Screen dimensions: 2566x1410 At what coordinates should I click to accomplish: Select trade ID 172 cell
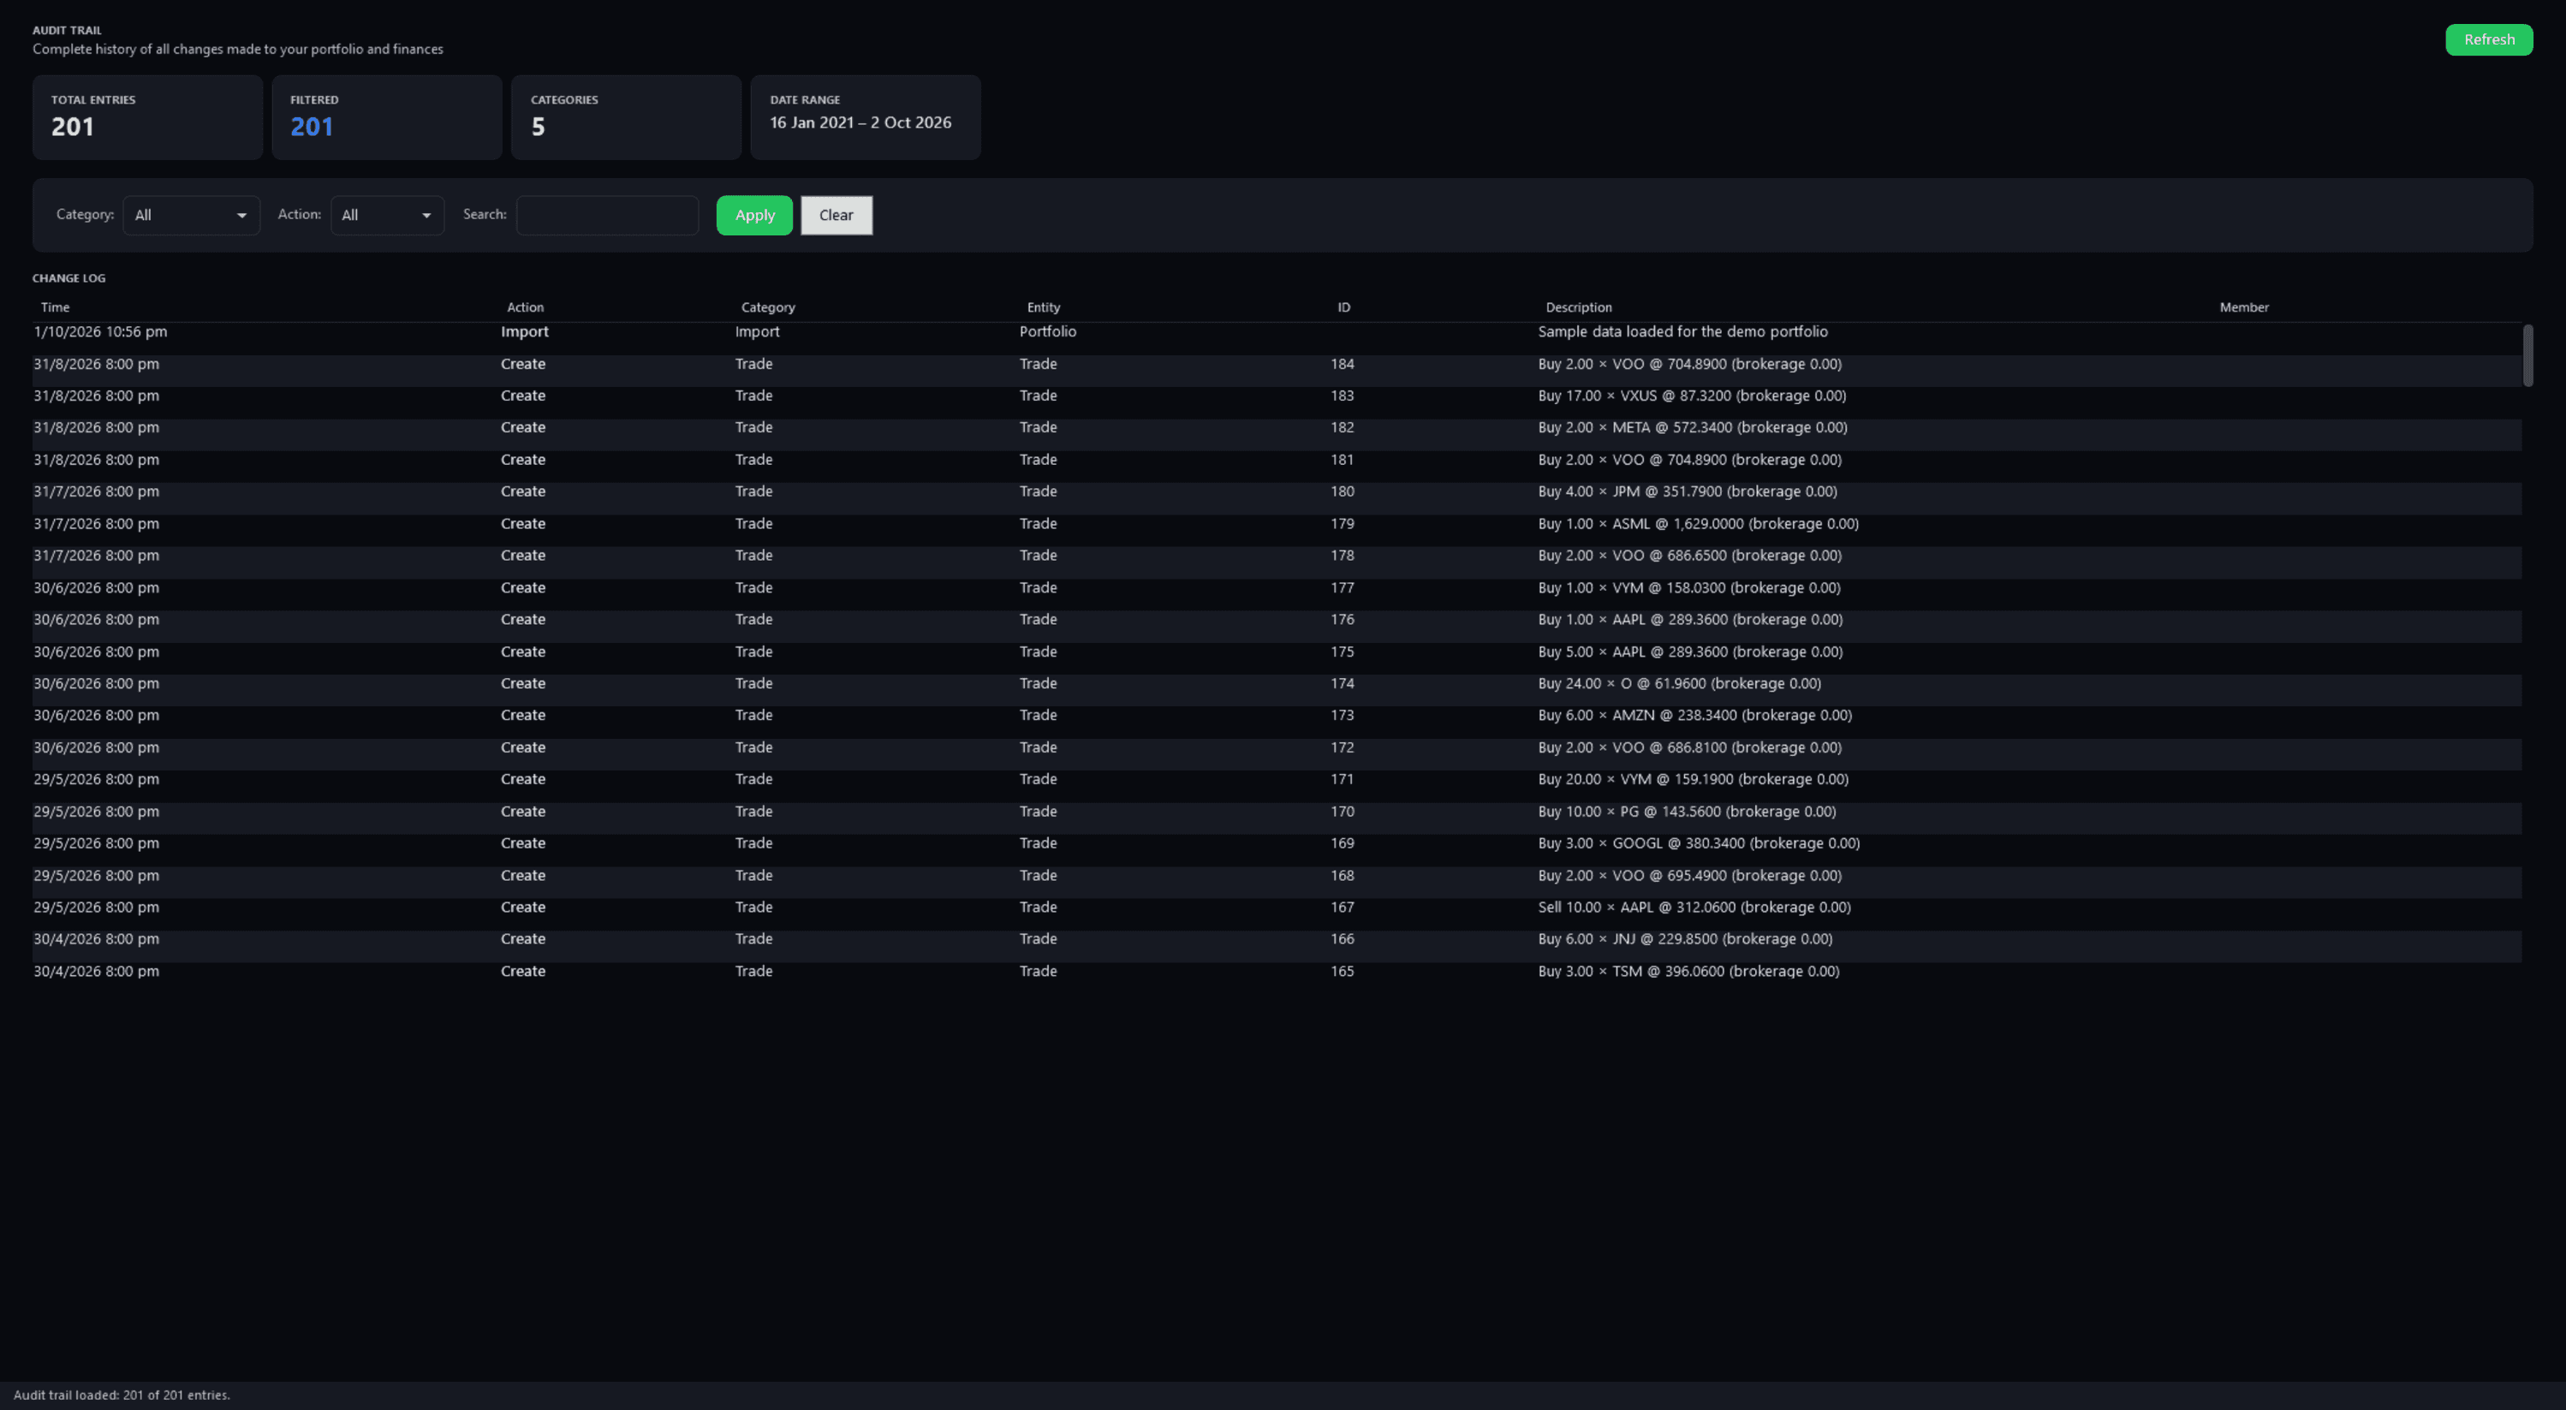click(x=1342, y=748)
